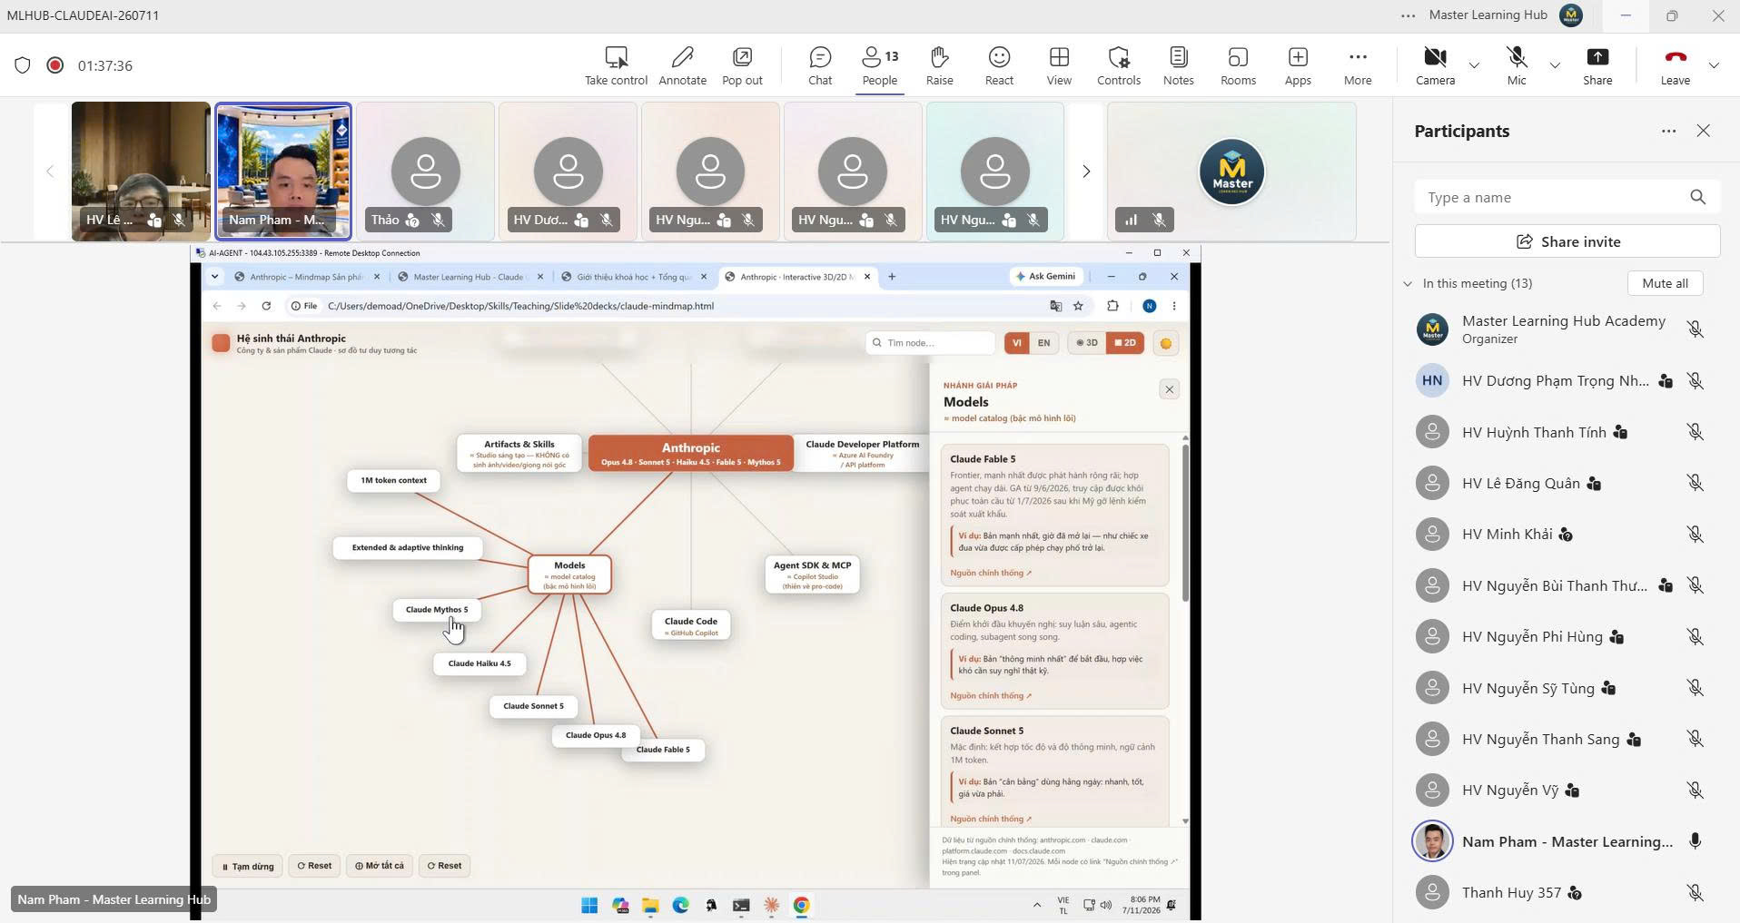Screen dimensions: 1740x923
Task: Open Chrome in remote taskbar
Action: coord(801,905)
